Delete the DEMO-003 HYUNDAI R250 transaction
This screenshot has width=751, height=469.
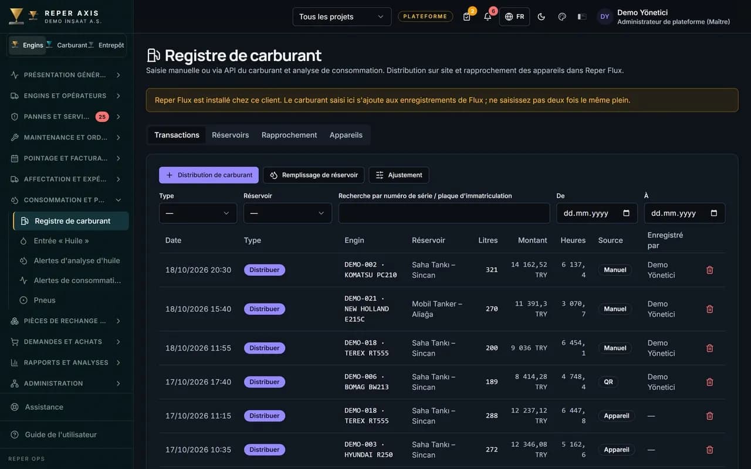pyautogui.click(x=709, y=450)
